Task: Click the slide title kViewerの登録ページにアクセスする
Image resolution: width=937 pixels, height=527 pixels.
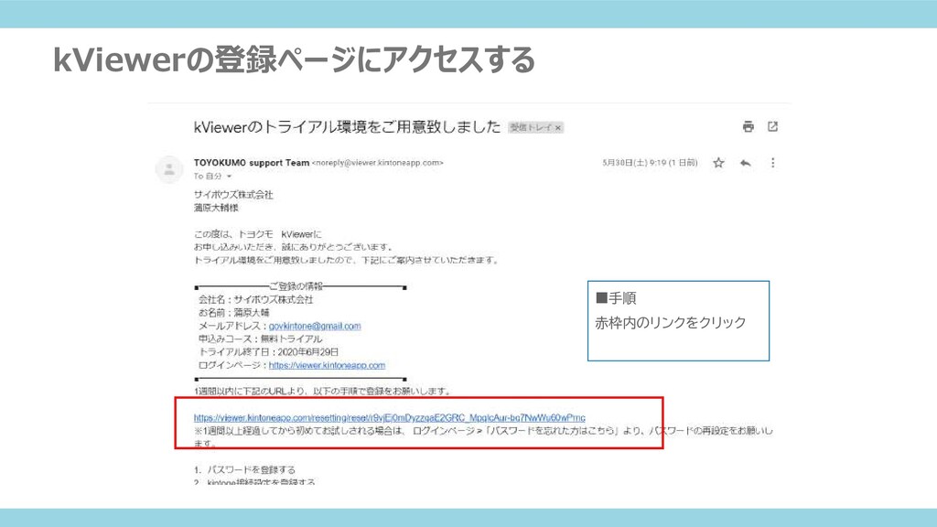Action: 294,59
